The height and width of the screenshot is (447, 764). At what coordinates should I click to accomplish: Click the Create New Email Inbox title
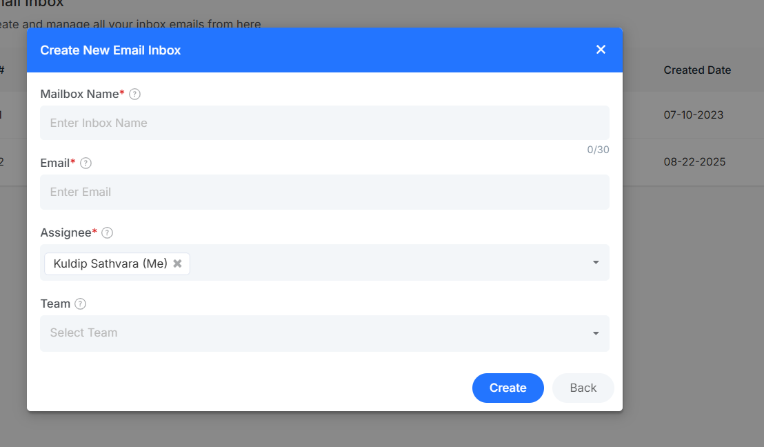pyautogui.click(x=110, y=50)
